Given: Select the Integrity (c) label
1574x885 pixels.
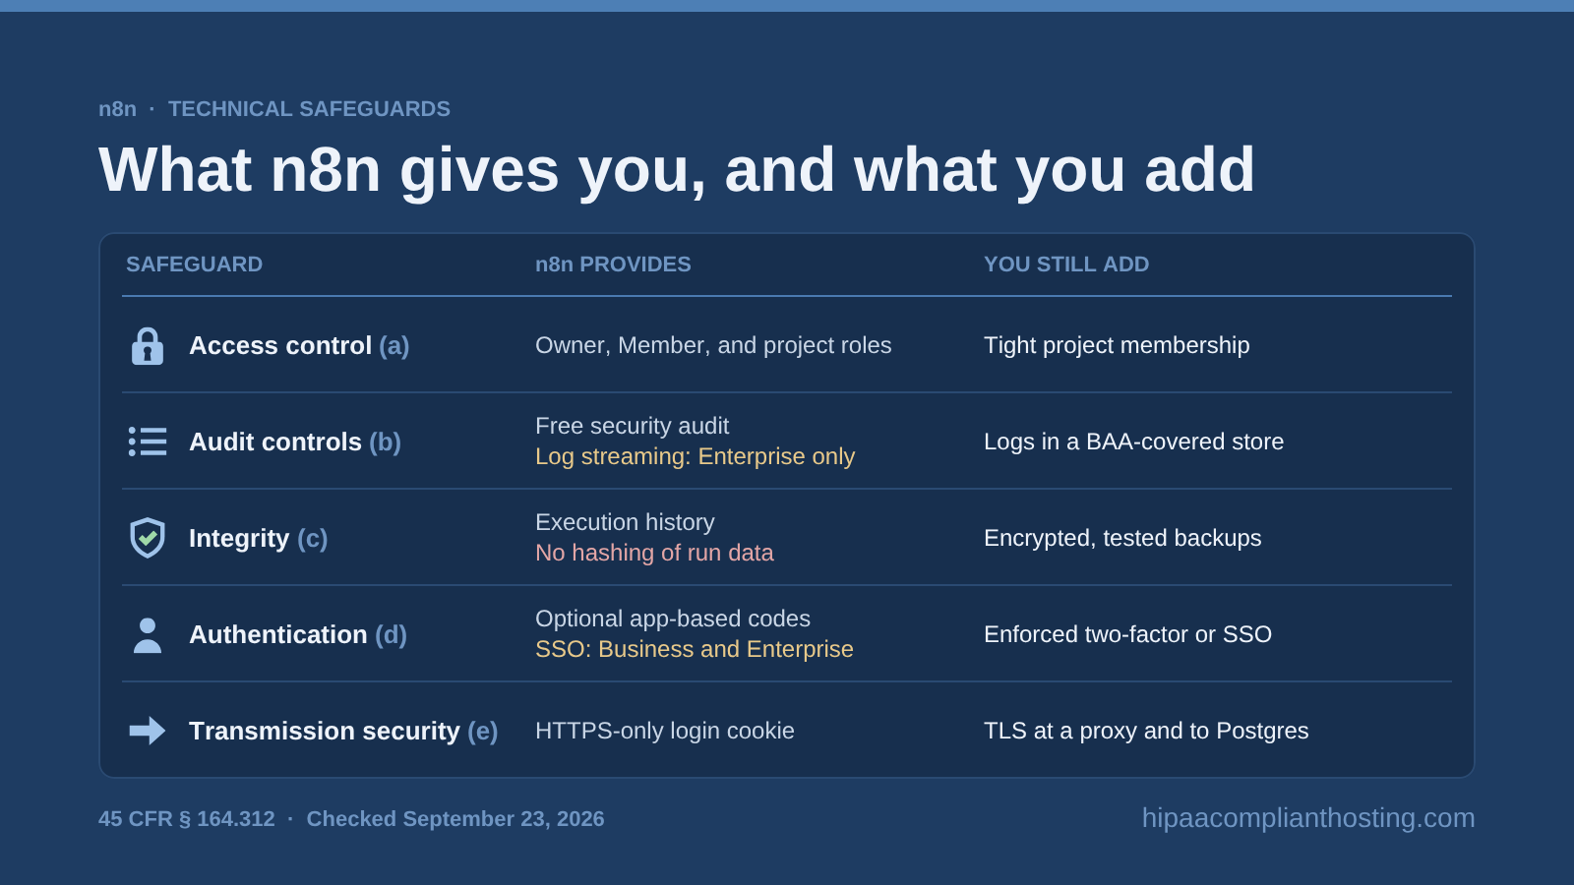Looking at the screenshot, I should coord(259,539).
